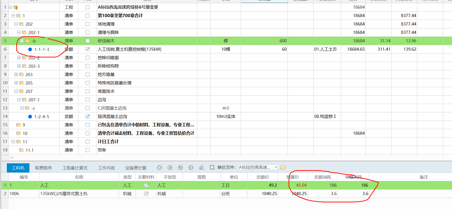This screenshot has width=452, height=209.
Task: Click the quantity cell 600 in 砍伐树木 row
Action: pyautogui.click(x=264, y=41)
